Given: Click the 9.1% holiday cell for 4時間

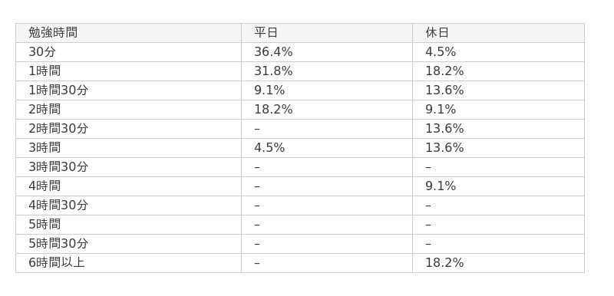Looking at the screenshot, I should (x=441, y=186).
